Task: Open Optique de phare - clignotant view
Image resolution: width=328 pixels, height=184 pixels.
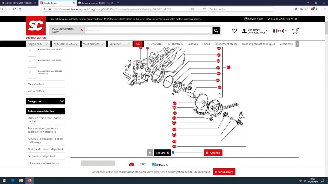Action: (46, 149)
